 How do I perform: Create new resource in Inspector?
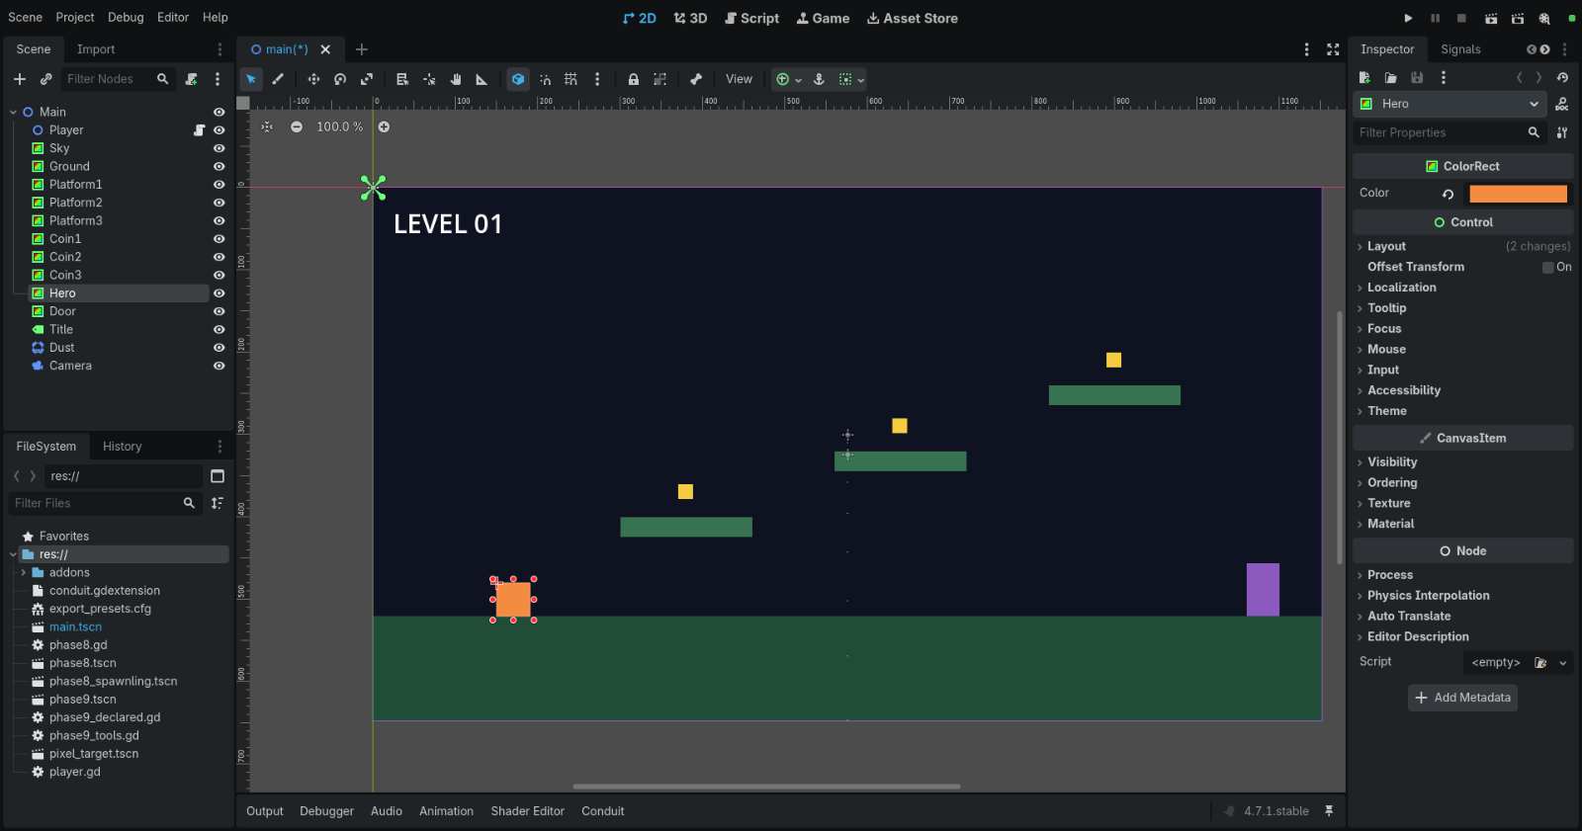pyautogui.click(x=1364, y=77)
